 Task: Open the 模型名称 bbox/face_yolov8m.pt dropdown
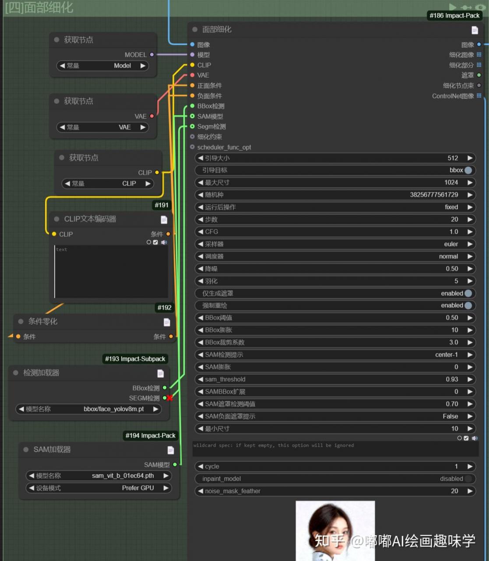pyautogui.click(x=88, y=409)
